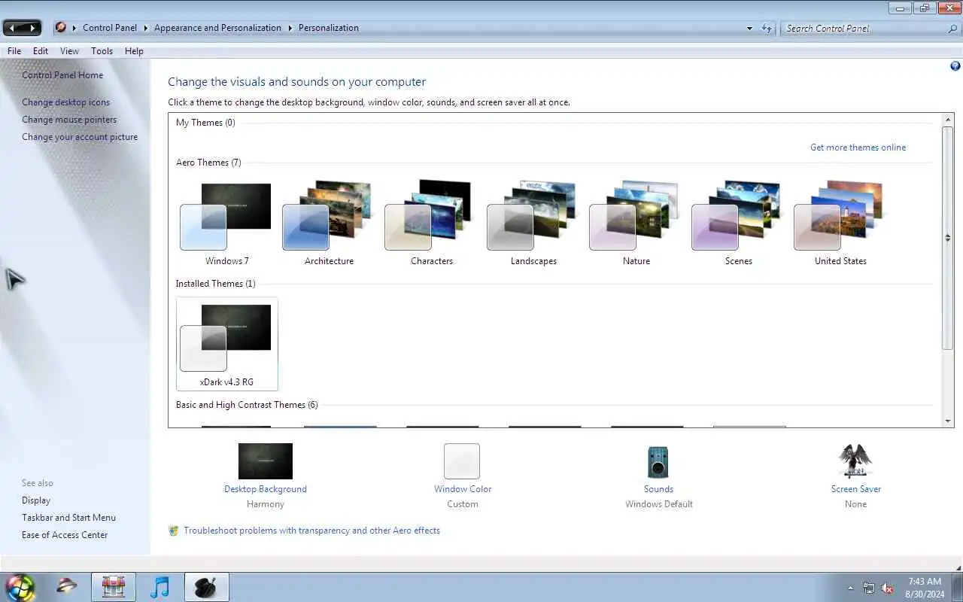This screenshot has height=602, width=963.
Task: Click the search magnifier icon
Action: [953, 29]
